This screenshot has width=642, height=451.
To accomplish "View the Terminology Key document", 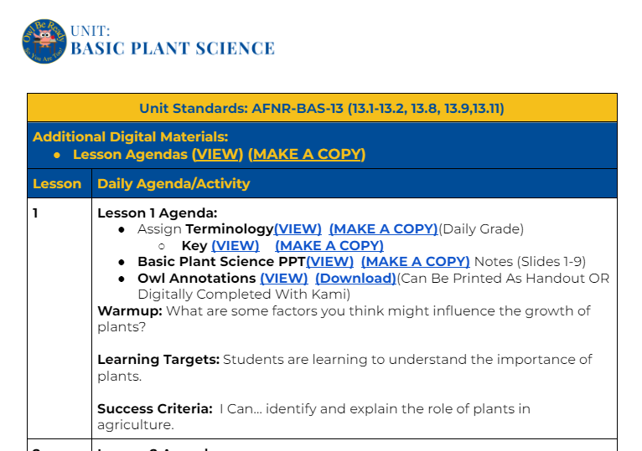I will (235, 246).
